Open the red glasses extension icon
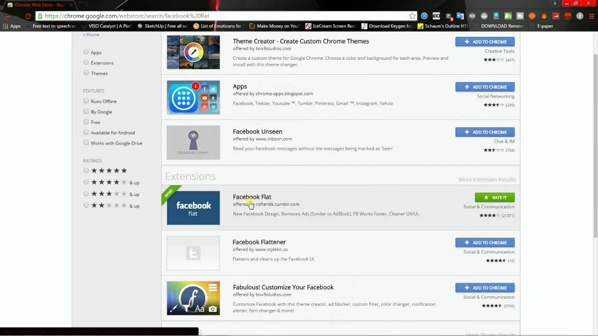Image resolution: width=598 pixels, height=336 pixels. click(x=568, y=15)
